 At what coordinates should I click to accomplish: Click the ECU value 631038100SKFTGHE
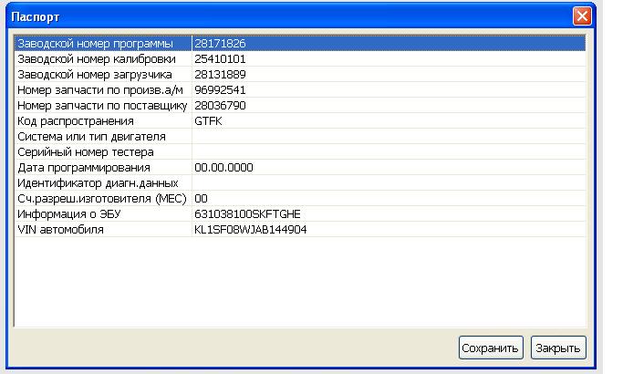pyautogui.click(x=247, y=214)
